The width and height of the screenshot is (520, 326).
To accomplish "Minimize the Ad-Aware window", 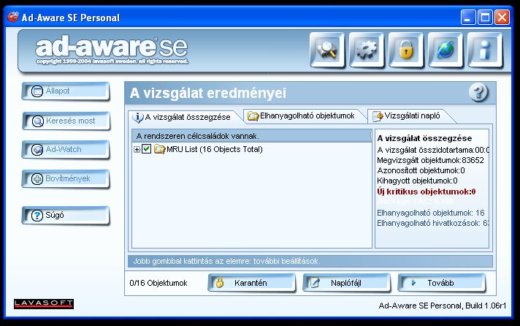I will (468, 17).
